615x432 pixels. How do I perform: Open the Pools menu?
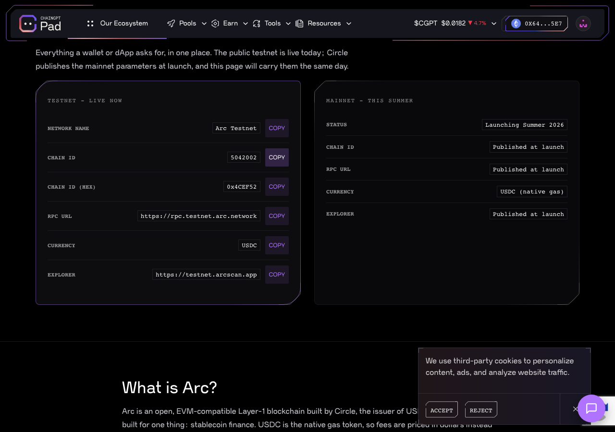187,24
